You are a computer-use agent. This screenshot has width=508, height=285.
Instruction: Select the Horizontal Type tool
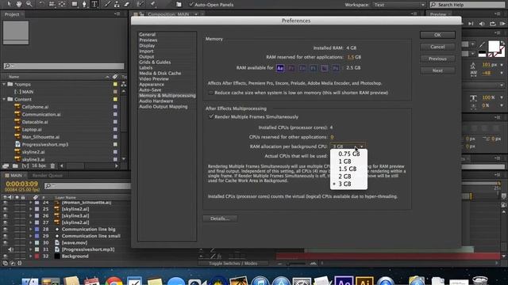tap(94, 4)
